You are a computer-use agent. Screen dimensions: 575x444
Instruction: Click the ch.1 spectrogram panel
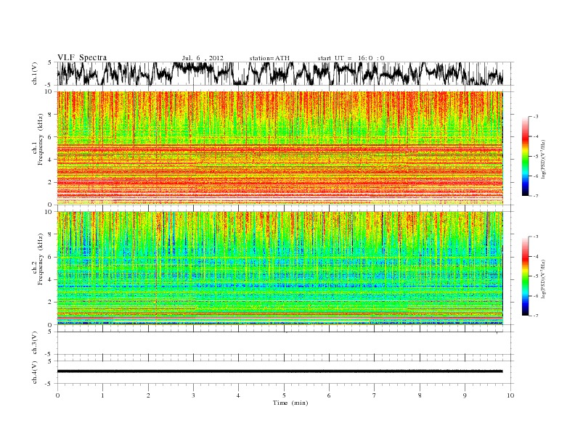(x=280, y=148)
